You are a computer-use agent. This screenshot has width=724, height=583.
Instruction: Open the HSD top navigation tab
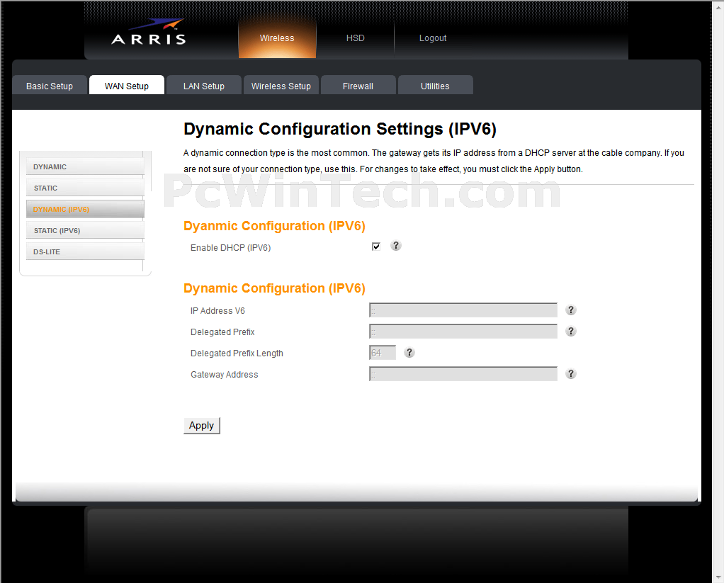[x=356, y=38]
